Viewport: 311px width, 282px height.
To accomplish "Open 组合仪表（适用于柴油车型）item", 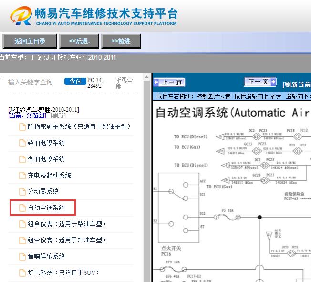I will 67,224.
